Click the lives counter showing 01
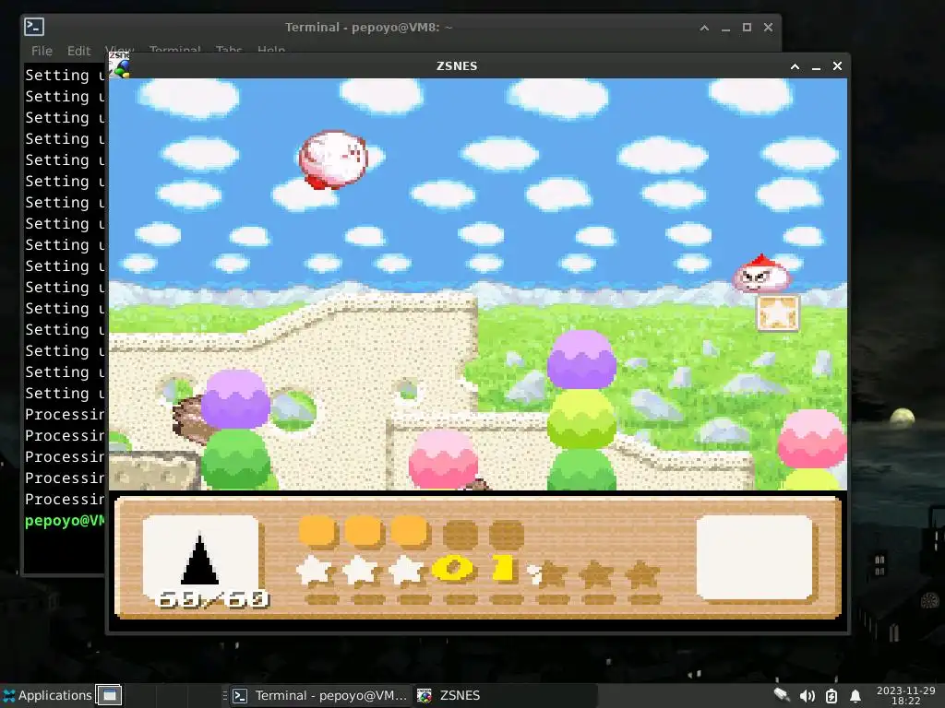 [475, 569]
